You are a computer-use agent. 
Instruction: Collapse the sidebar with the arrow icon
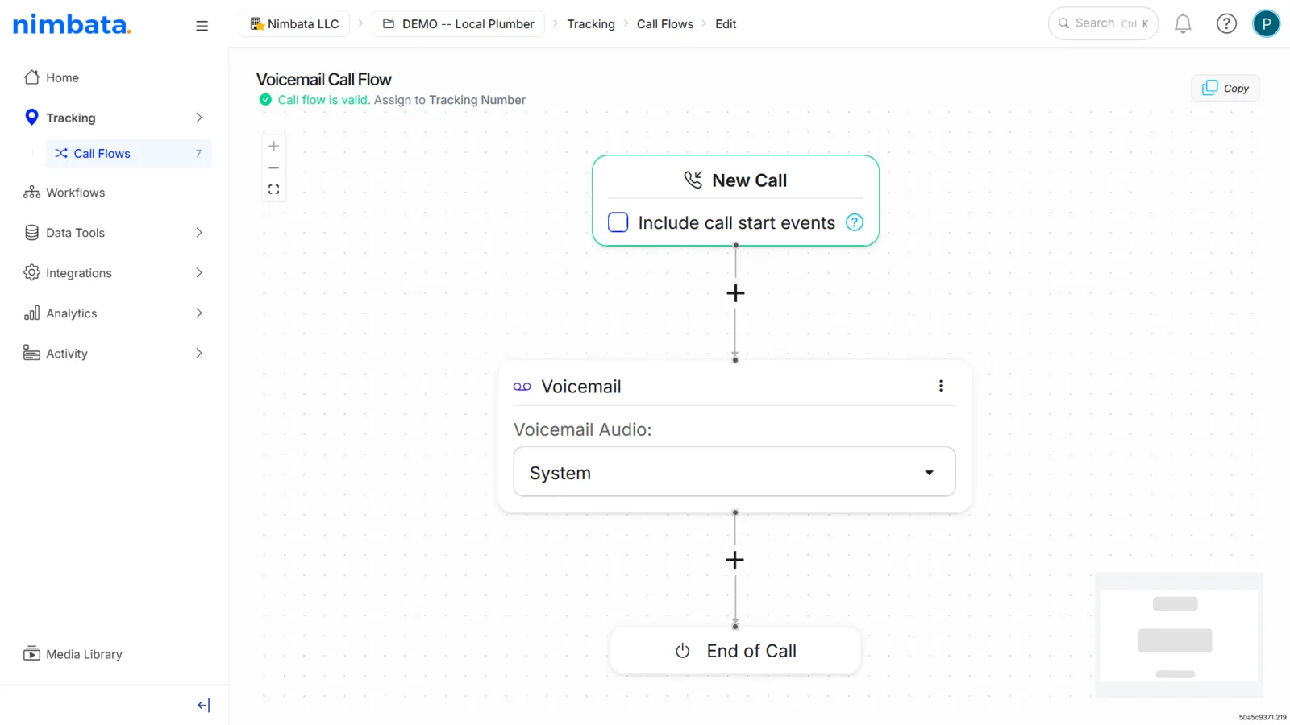[203, 706]
